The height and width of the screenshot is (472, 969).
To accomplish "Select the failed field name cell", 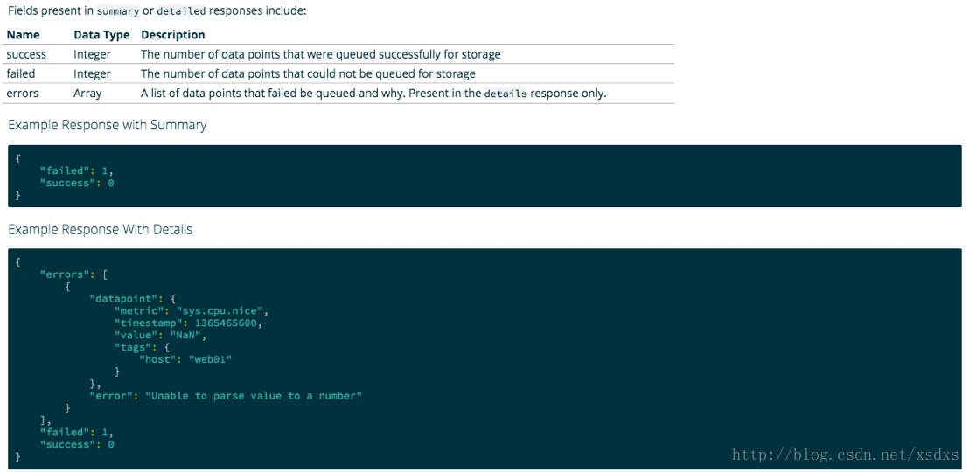I will click(21, 73).
